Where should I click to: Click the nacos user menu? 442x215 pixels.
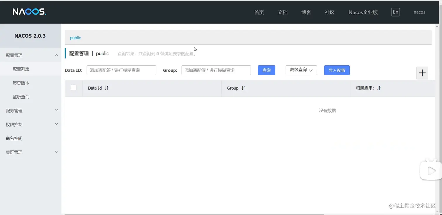tap(419, 12)
